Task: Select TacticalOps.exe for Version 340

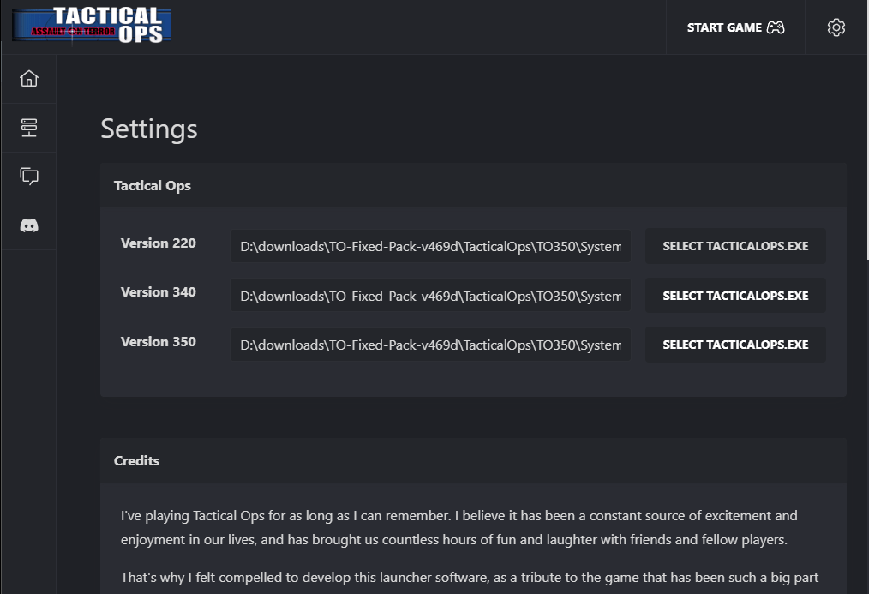Action: pyautogui.click(x=735, y=296)
